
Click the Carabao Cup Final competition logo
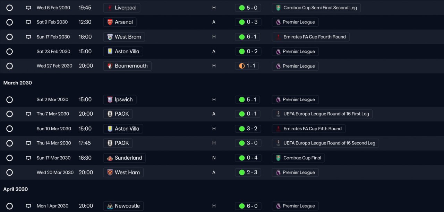[x=278, y=158]
